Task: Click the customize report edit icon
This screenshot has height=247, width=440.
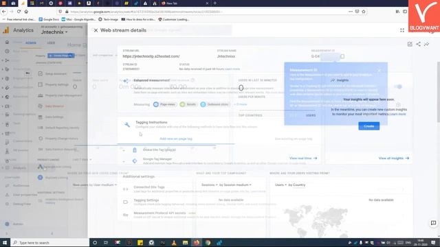Action: click(x=410, y=44)
